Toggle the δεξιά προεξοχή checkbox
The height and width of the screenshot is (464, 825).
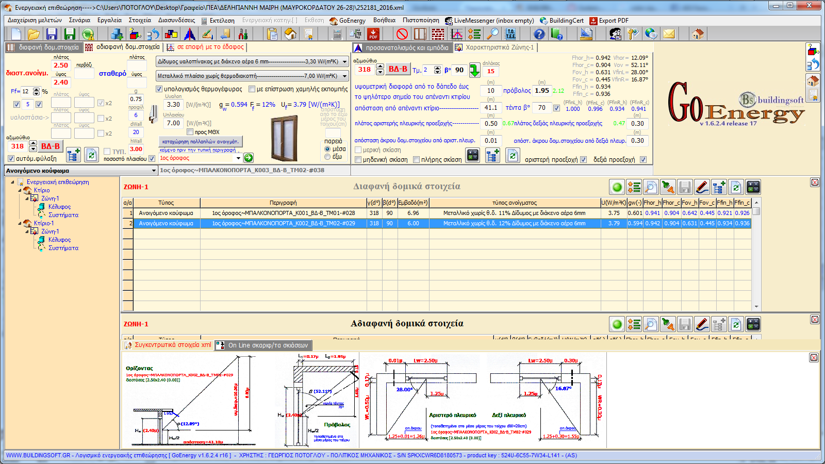point(643,160)
